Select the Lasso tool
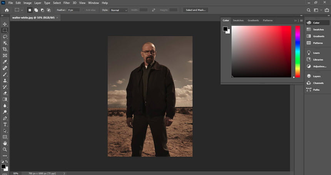The width and height of the screenshot is (331, 175). point(5,36)
